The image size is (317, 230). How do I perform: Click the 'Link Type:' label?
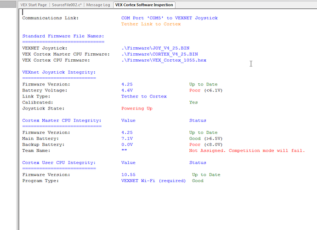tap(36, 97)
